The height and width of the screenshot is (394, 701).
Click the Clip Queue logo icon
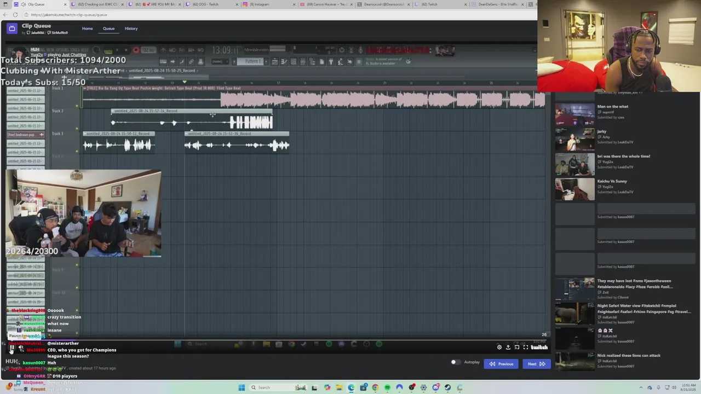tap(12, 28)
